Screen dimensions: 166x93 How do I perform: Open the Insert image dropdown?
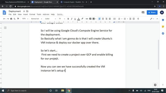click(94, 19)
